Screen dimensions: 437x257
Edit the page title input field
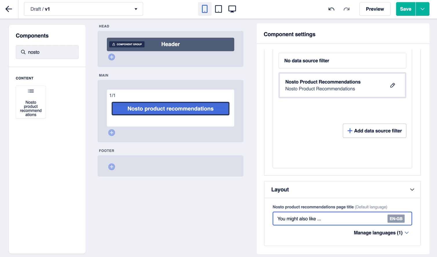click(x=327, y=219)
